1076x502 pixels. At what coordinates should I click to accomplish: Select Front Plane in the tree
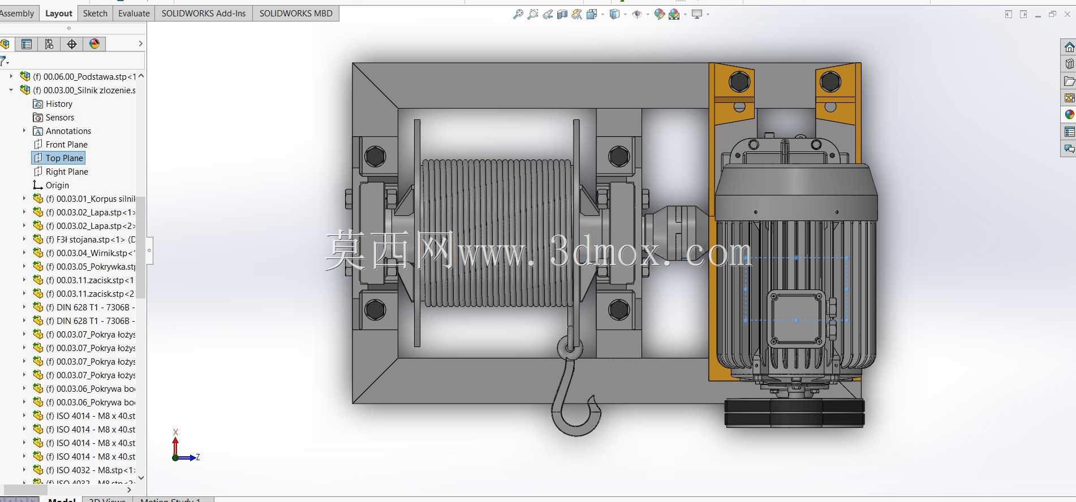pyautogui.click(x=61, y=145)
